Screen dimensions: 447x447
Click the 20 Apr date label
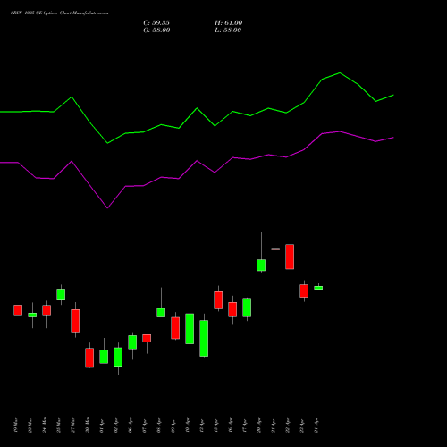(x=259, y=426)
